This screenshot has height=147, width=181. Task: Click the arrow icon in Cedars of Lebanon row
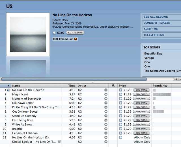click(x=106, y=133)
